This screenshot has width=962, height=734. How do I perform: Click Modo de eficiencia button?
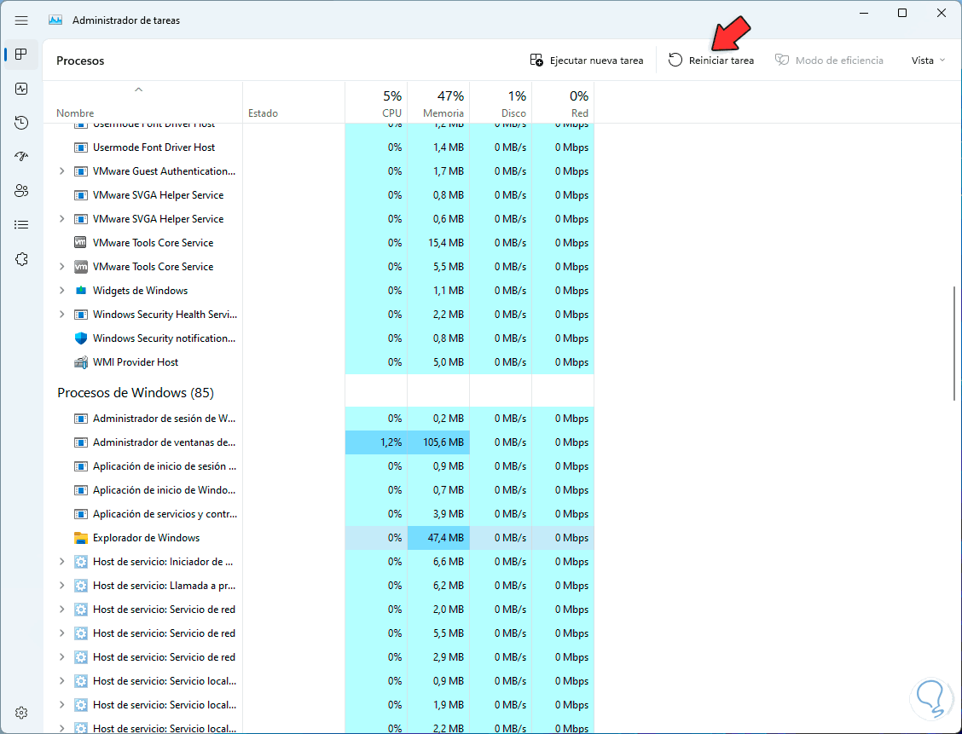830,60
